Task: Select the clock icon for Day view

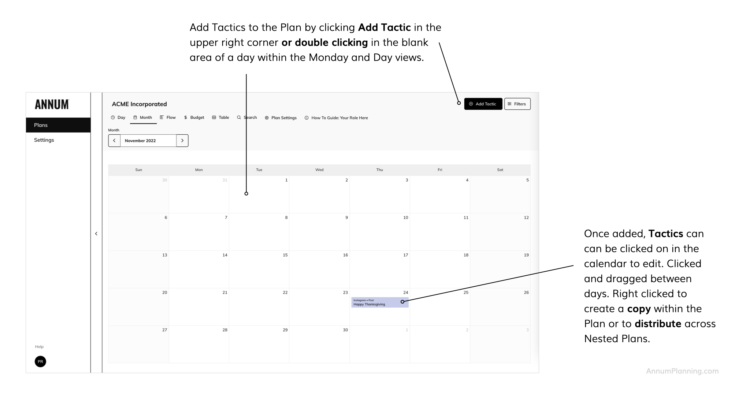Action: point(113,118)
